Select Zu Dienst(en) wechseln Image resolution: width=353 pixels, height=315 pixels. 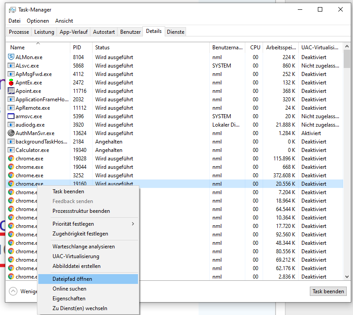point(88,308)
